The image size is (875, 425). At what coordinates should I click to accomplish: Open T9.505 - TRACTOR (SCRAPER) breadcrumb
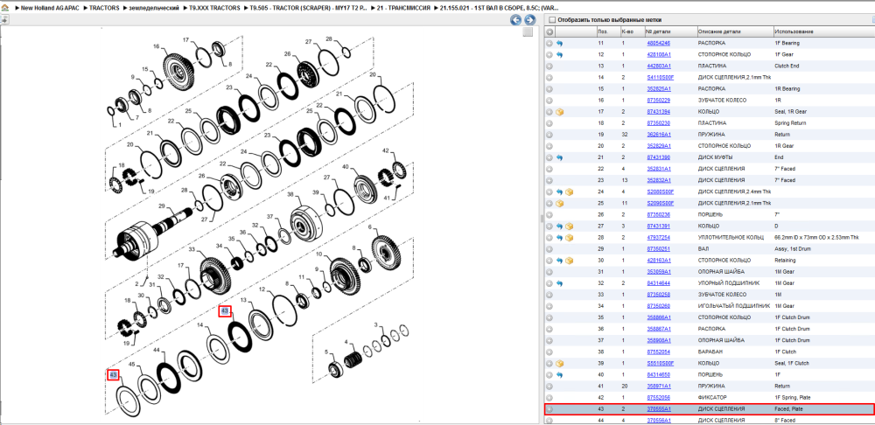(x=308, y=9)
